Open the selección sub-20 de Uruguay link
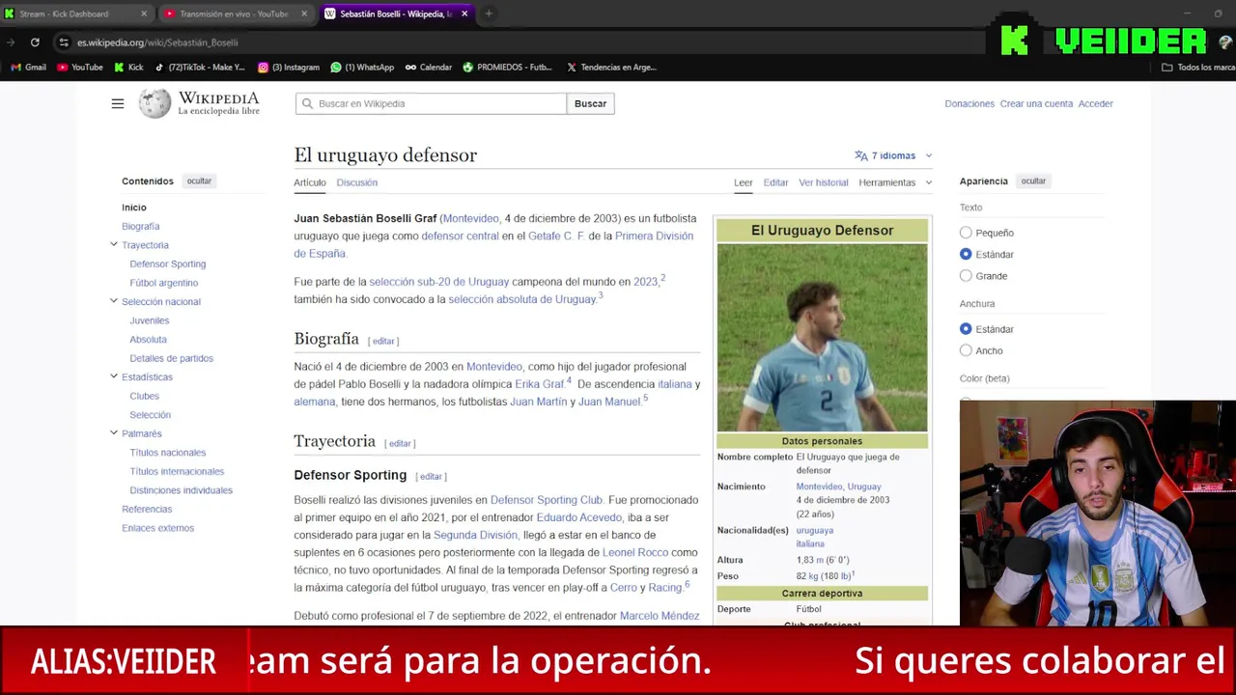This screenshot has width=1236, height=695. (x=438, y=282)
